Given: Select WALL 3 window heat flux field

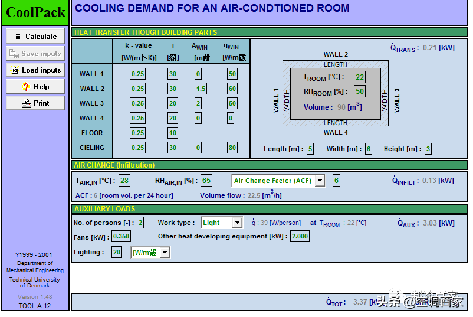Looking at the screenshot, I should [x=232, y=103].
